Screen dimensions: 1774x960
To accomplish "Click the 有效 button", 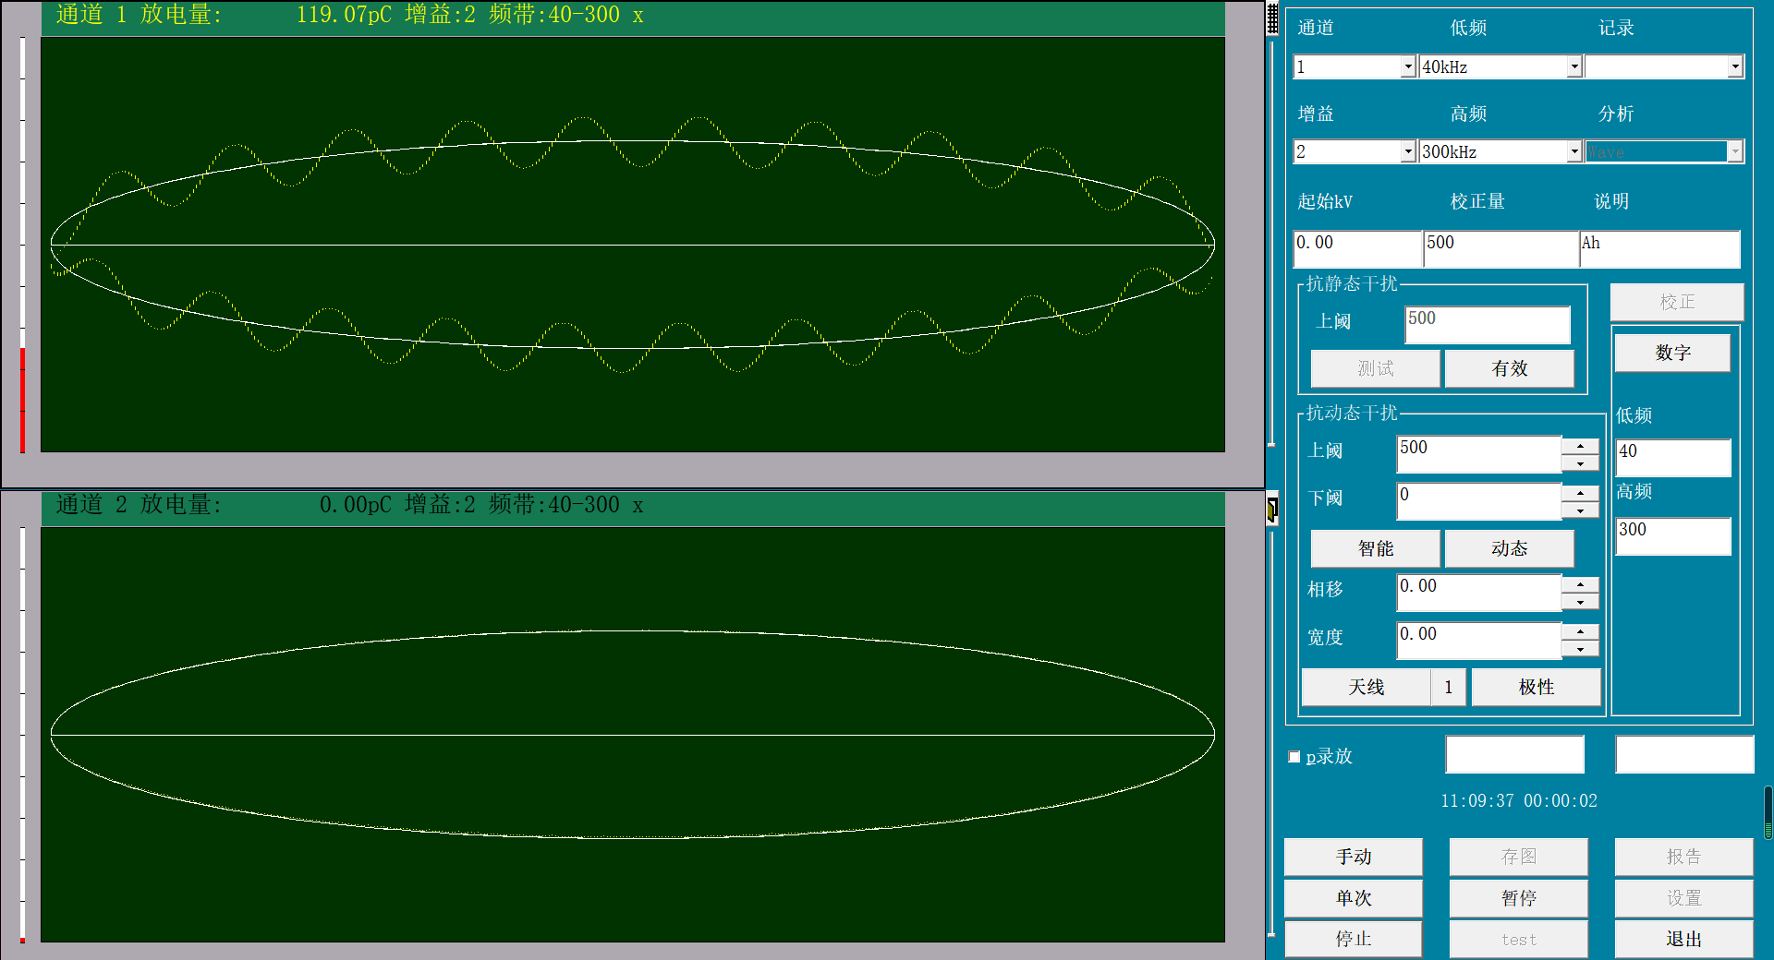I will 1509,368.
